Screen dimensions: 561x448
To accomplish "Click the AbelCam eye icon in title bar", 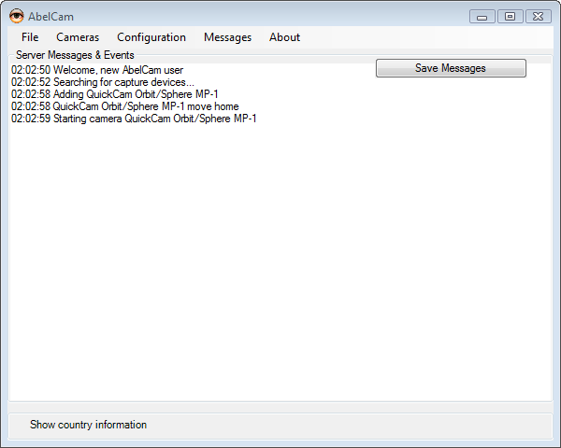I will pos(16,16).
